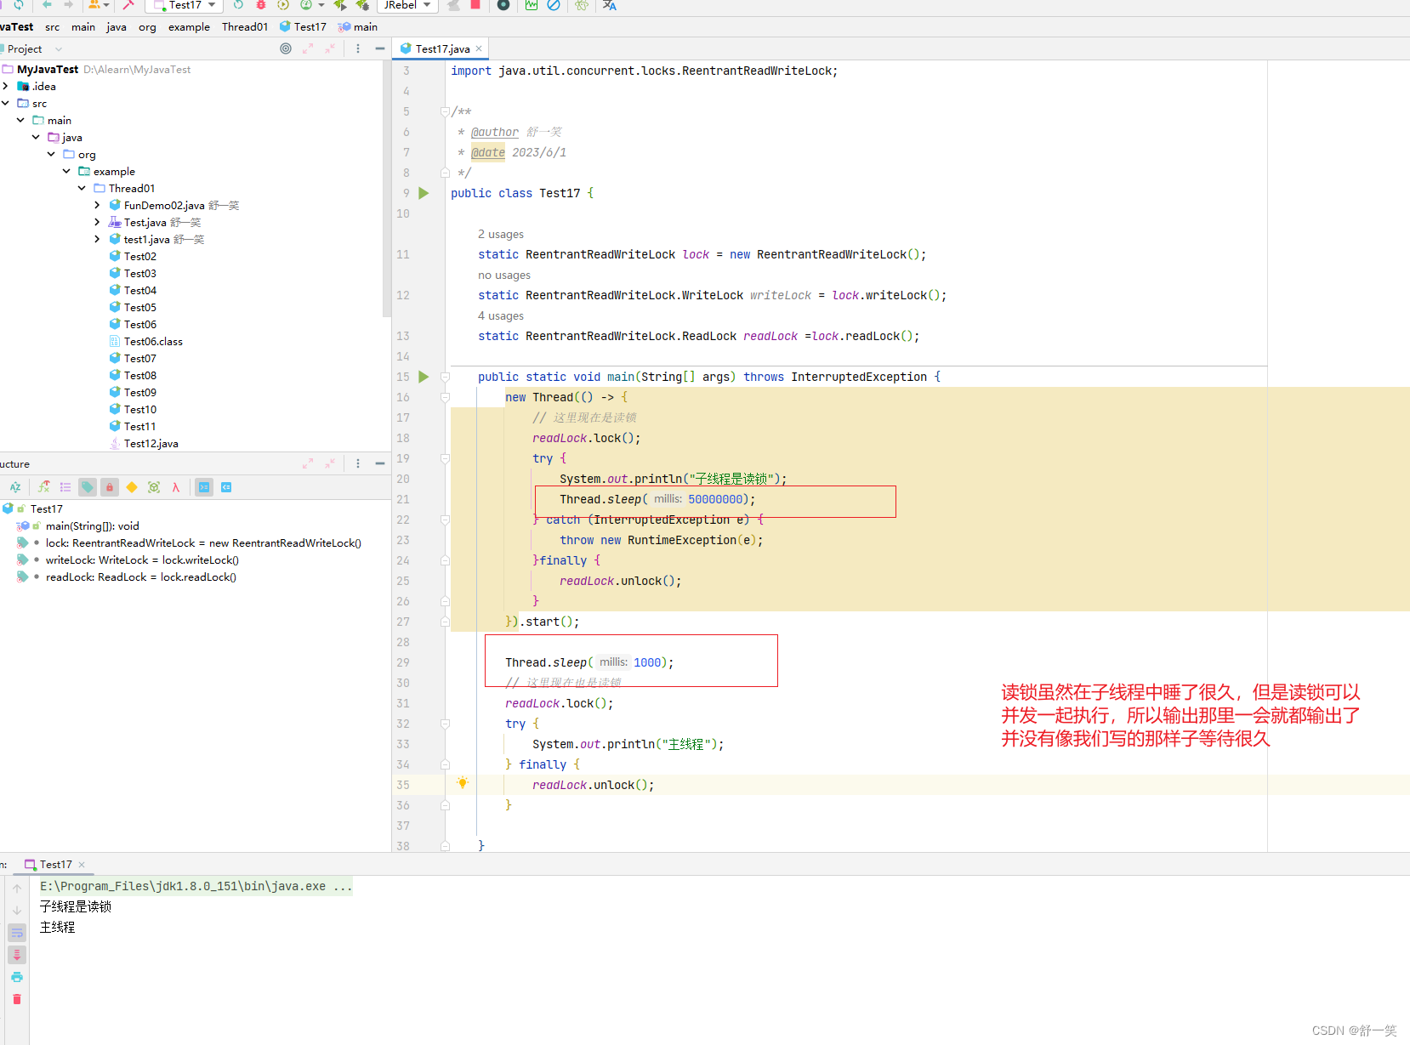
Task: Toggle Sort Alphabetically in Structure panel
Action: coord(15,487)
